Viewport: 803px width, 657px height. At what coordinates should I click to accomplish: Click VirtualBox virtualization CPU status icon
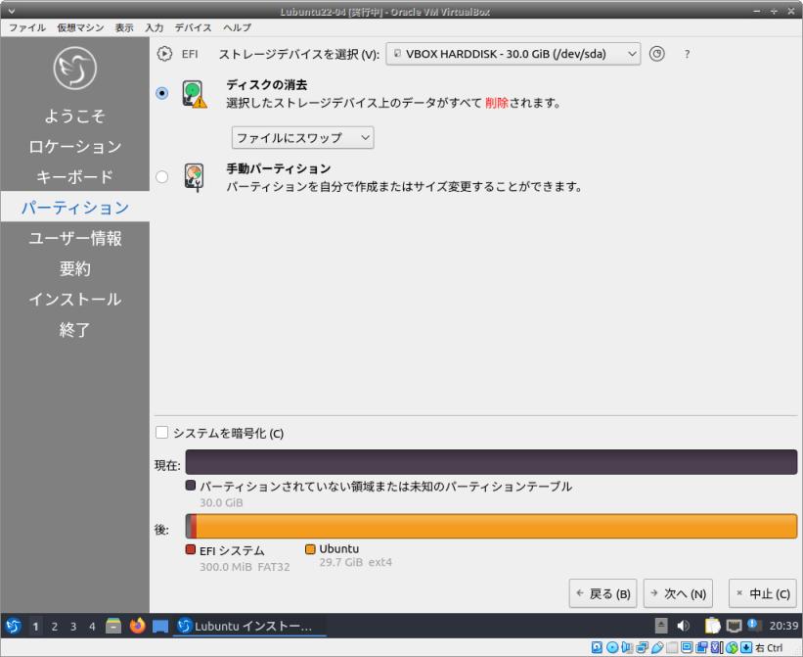pyautogui.click(x=716, y=647)
